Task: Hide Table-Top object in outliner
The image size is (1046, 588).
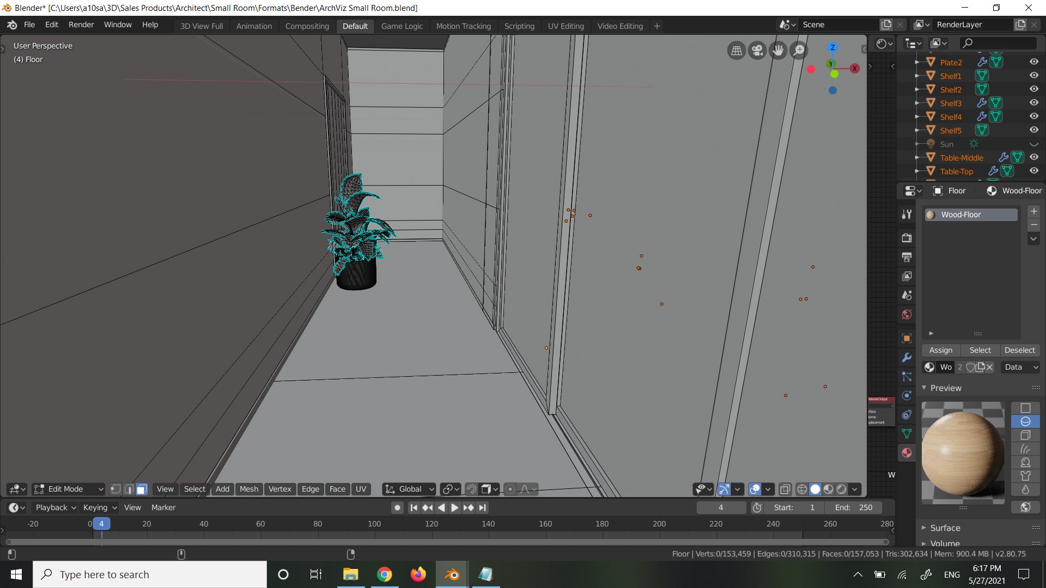Action: 1033,170
